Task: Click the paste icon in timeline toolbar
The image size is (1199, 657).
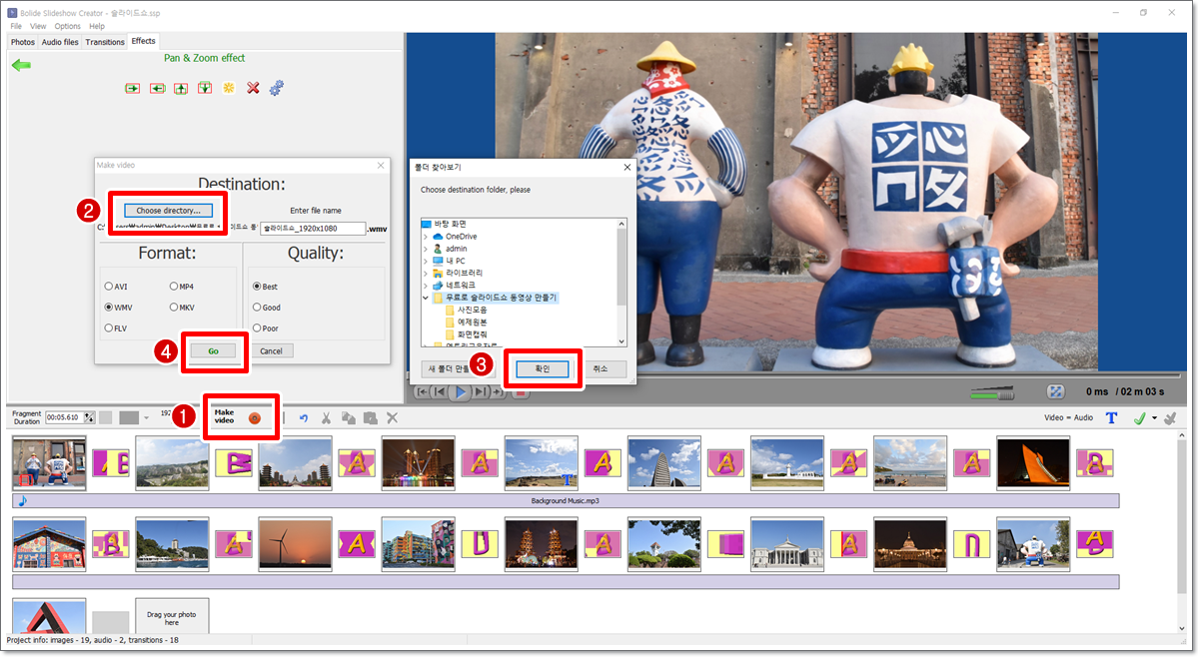Action: point(370,418)
